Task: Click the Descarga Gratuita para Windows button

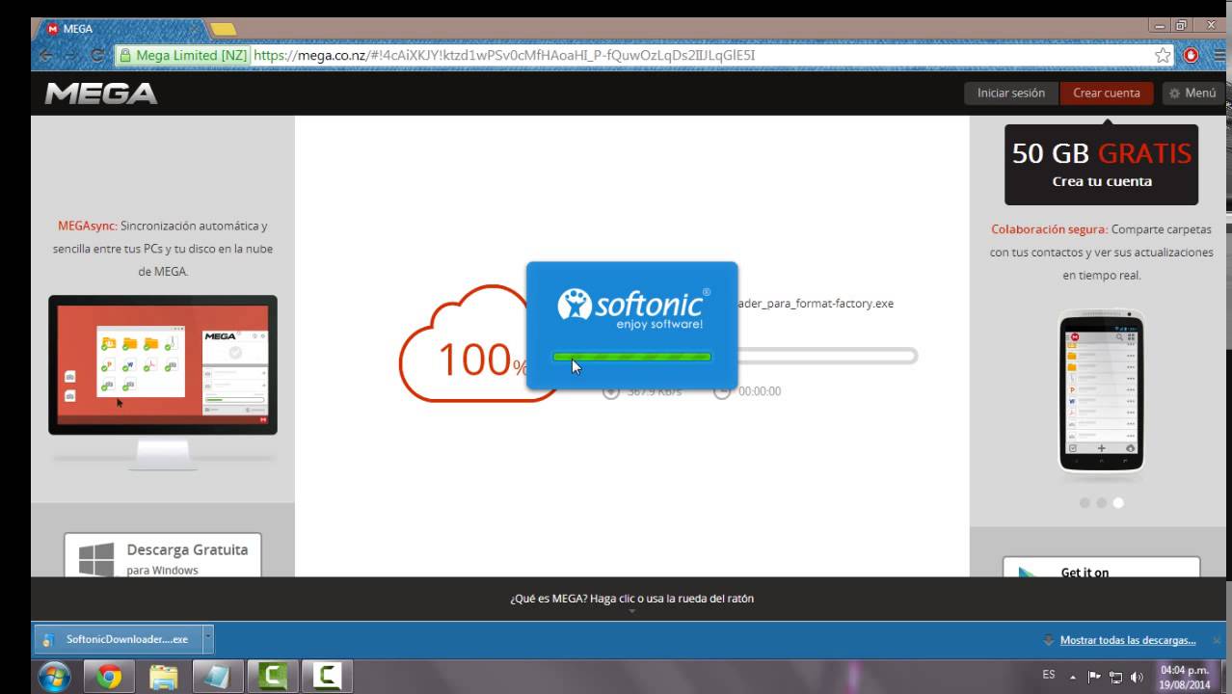Action: pos(163,556)
